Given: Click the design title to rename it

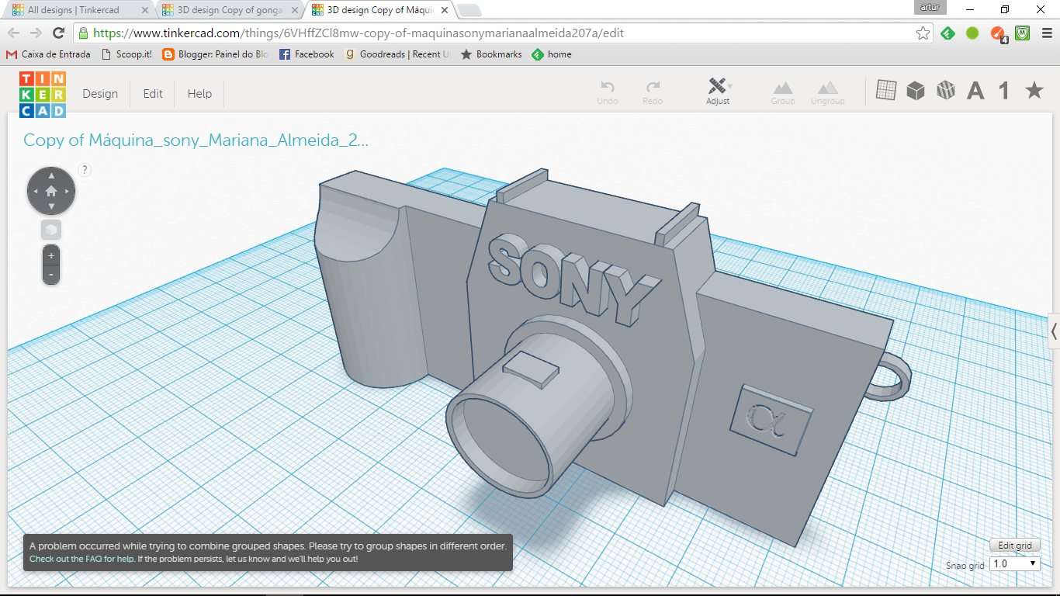Looking at the screenshot, I should click(194, 140).
